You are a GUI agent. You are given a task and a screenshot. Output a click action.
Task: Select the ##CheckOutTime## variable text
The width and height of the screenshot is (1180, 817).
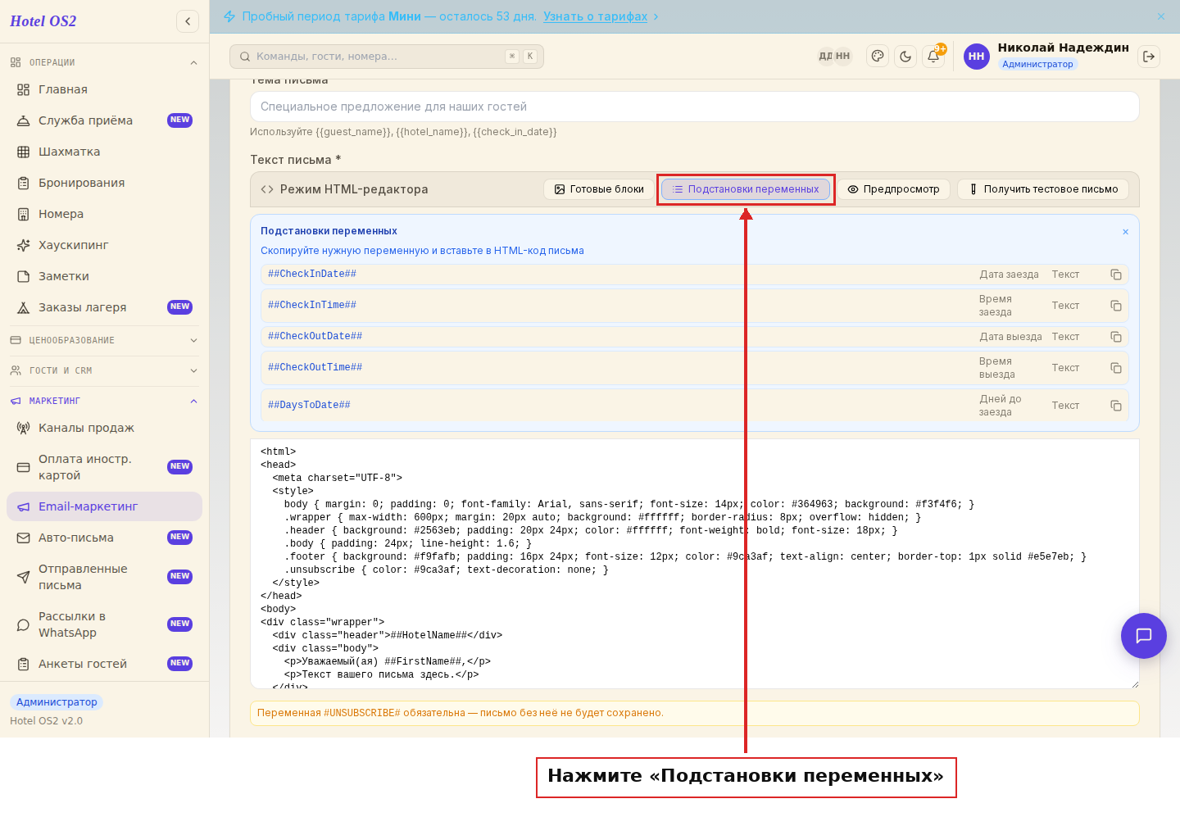pyautogui.click(x=315, y=368)
